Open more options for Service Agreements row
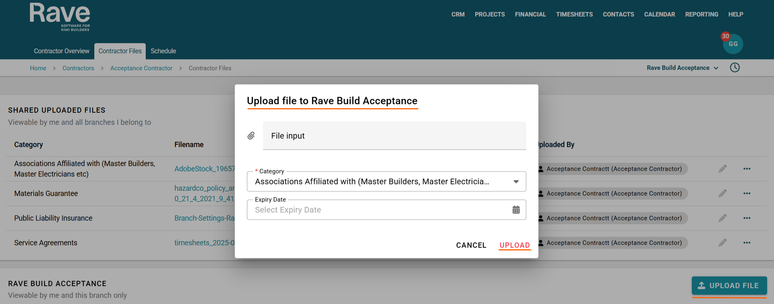The height and width of the screenshot is (304, 774). pyautogui.click(x=747, y=243)
